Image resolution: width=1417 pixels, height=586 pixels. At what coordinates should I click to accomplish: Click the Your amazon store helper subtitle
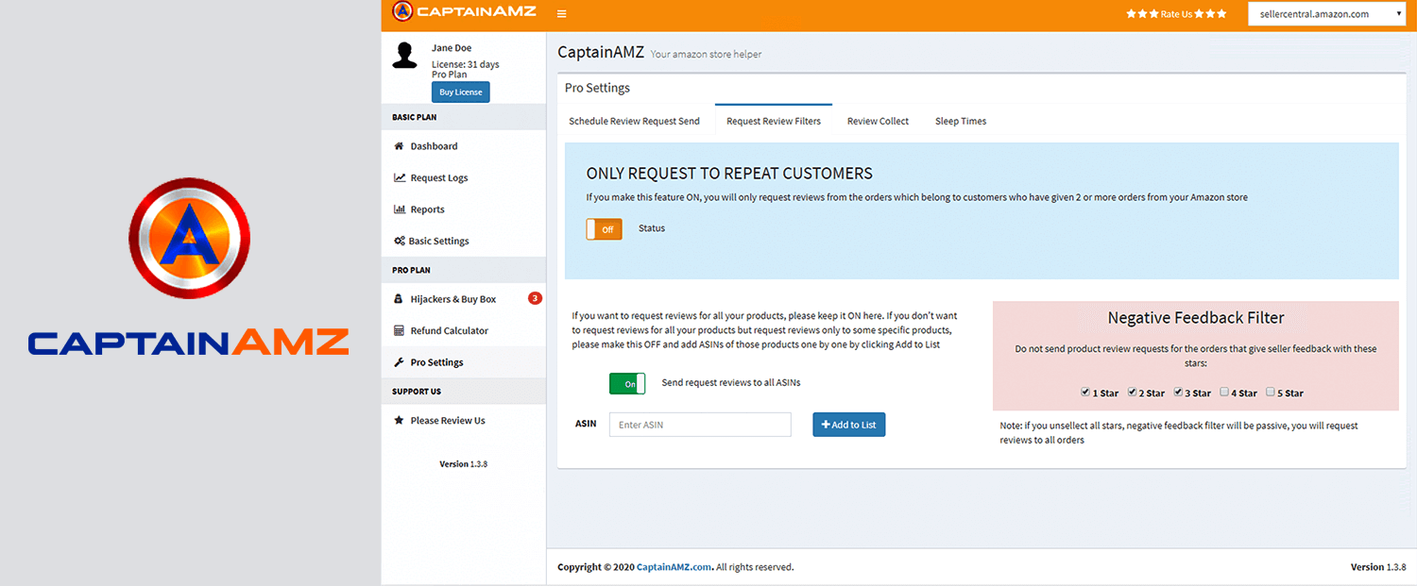(x=706, y=55)
